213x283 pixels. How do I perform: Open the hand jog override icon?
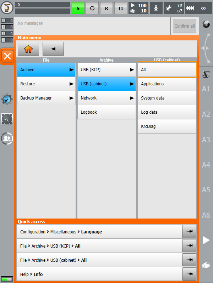pyautogui.click(x=206, y=265)
